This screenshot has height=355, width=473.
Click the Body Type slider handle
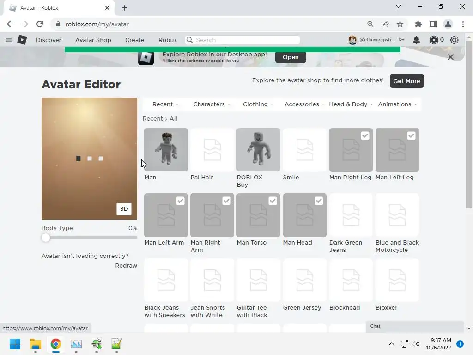46,238
